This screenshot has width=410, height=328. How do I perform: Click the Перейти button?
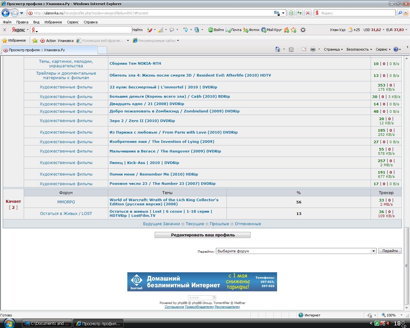pos(390,251)
